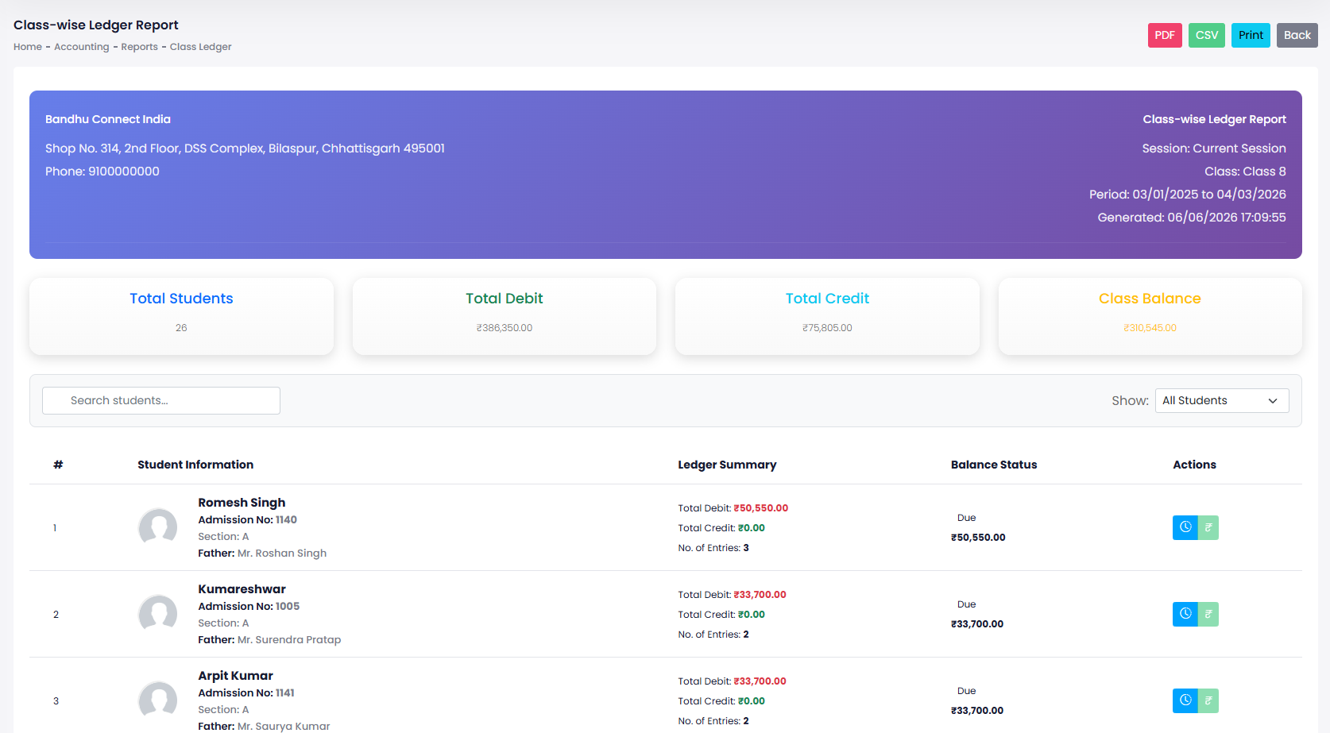Screen dimensions: 1330x733
Task: Open Reports breadcrumb link
Action: (x=139, y=47)
